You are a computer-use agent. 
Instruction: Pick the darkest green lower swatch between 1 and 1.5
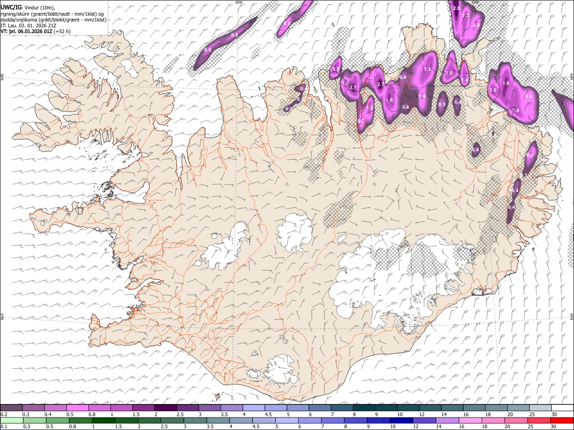[103, 420]
